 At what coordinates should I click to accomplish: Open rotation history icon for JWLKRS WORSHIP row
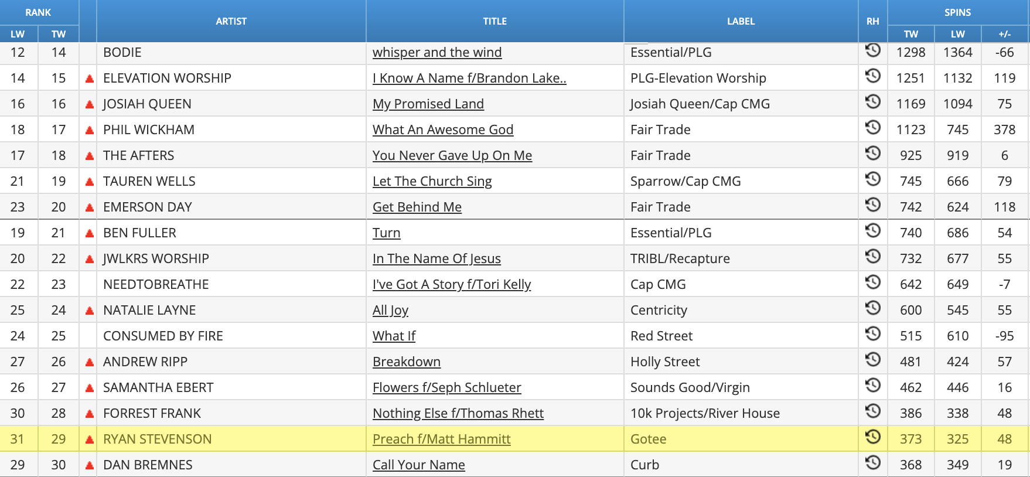coord(873,257)
